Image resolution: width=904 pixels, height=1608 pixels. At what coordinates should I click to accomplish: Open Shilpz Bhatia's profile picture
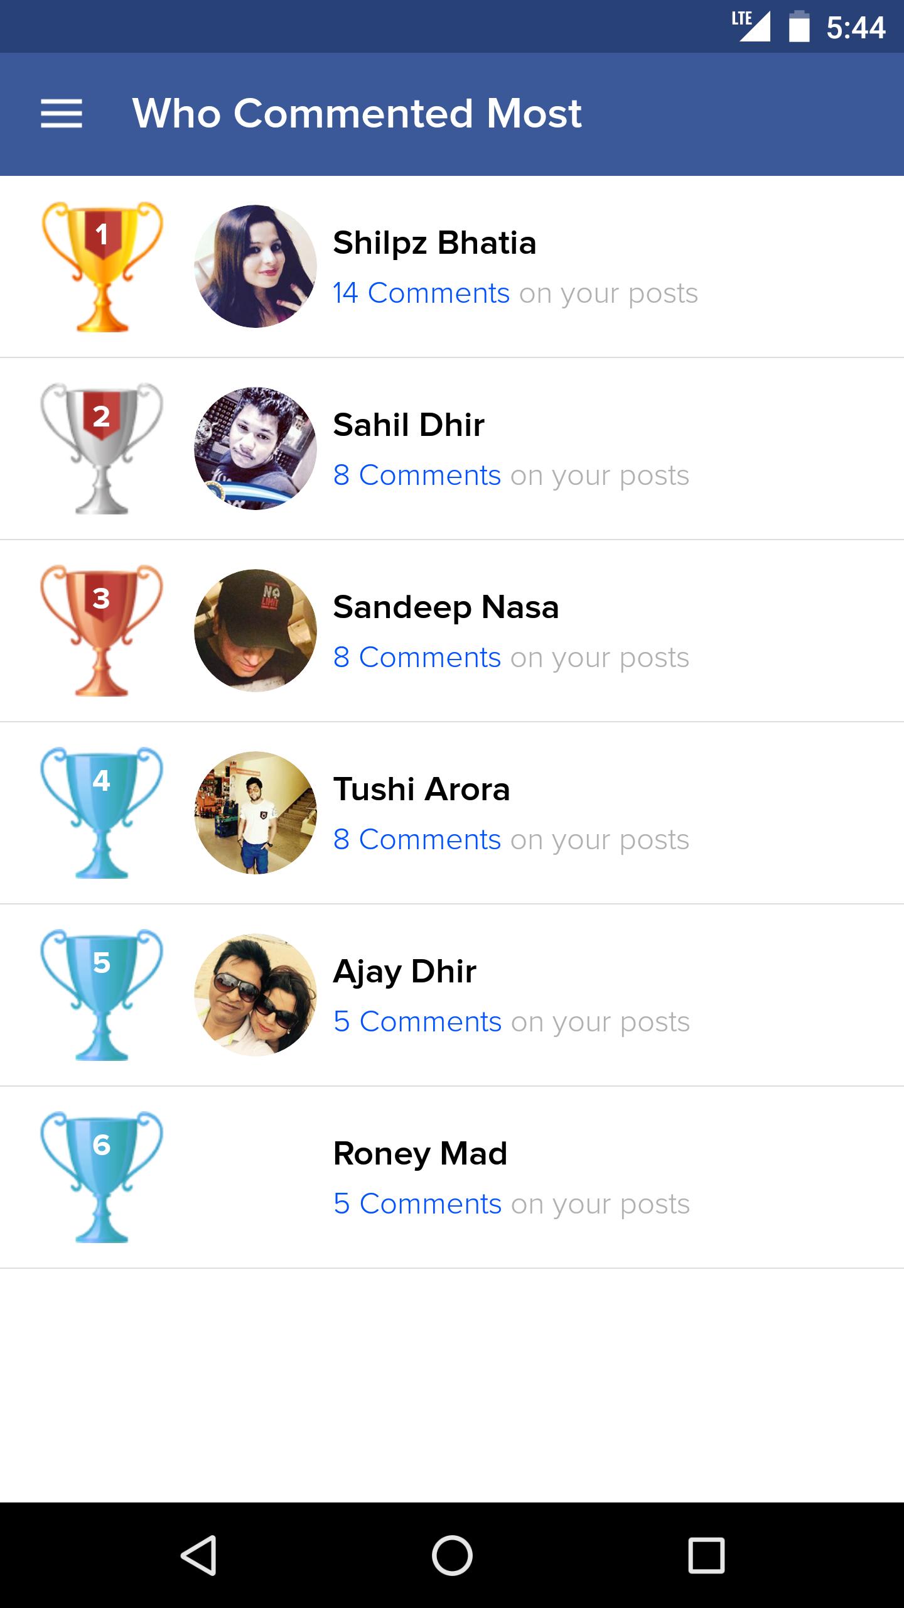pos(256,266)
